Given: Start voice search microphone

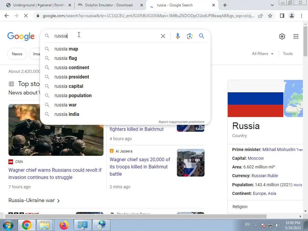Looking at the screenshot, I should pyautogui.click(x=177, y=36).
